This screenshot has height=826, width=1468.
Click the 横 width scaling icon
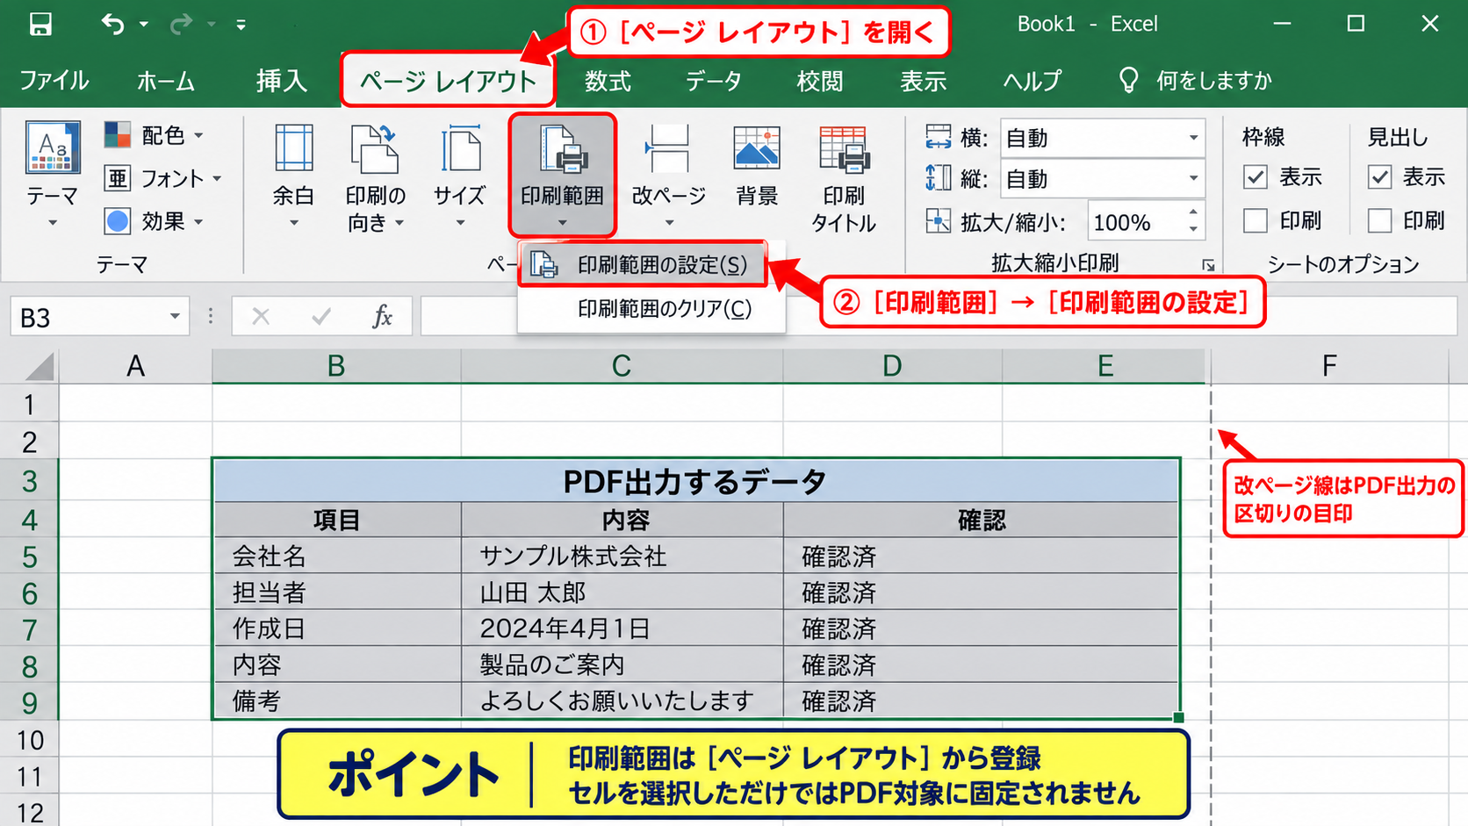point(938,137)
